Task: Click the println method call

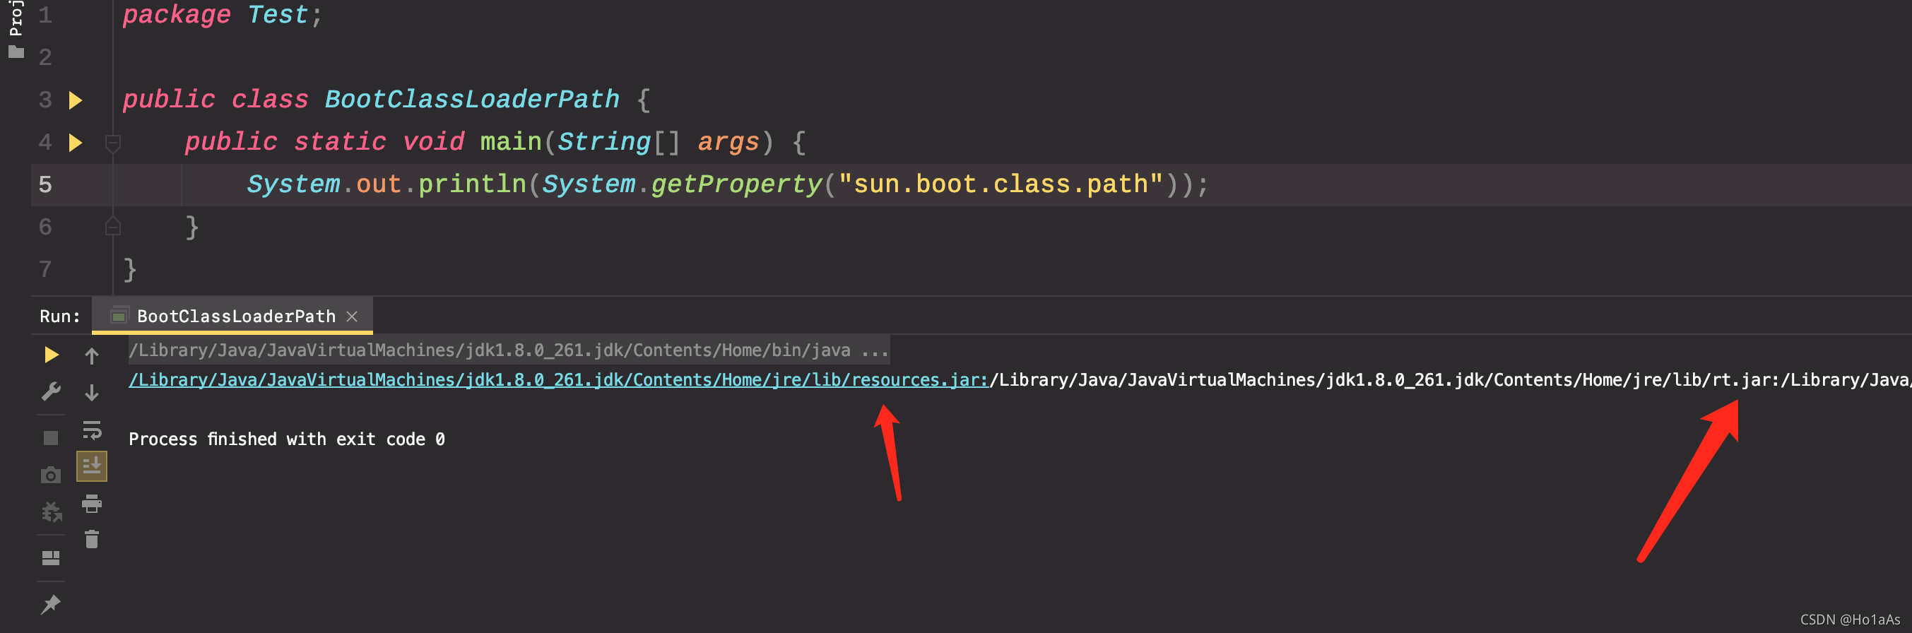Action: (472, 184)
